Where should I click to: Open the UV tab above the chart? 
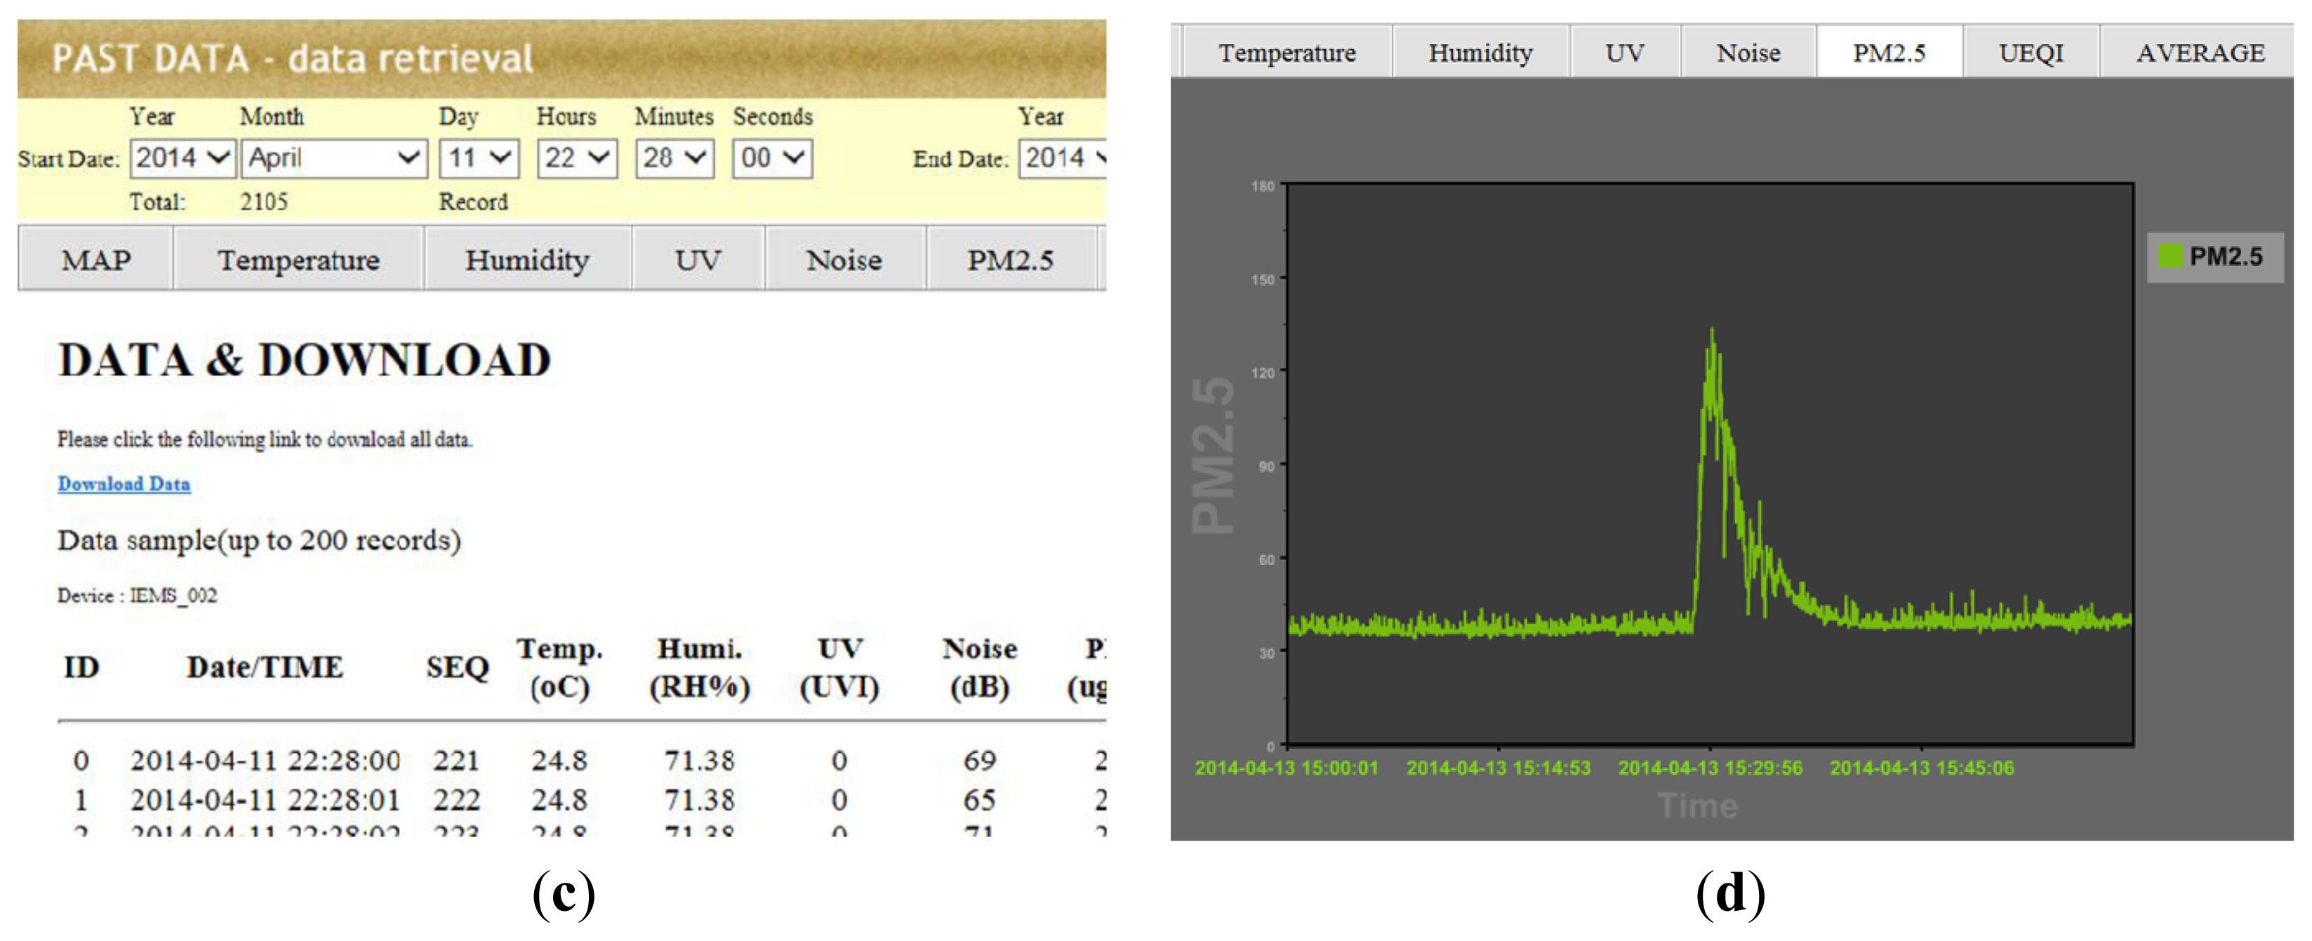click(x=1624, y=53)
